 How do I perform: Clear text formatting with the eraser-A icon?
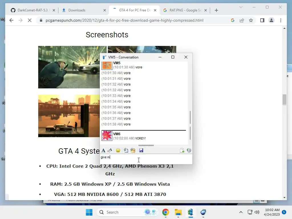110,151
